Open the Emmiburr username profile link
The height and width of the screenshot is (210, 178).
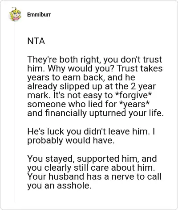point(39,15)
